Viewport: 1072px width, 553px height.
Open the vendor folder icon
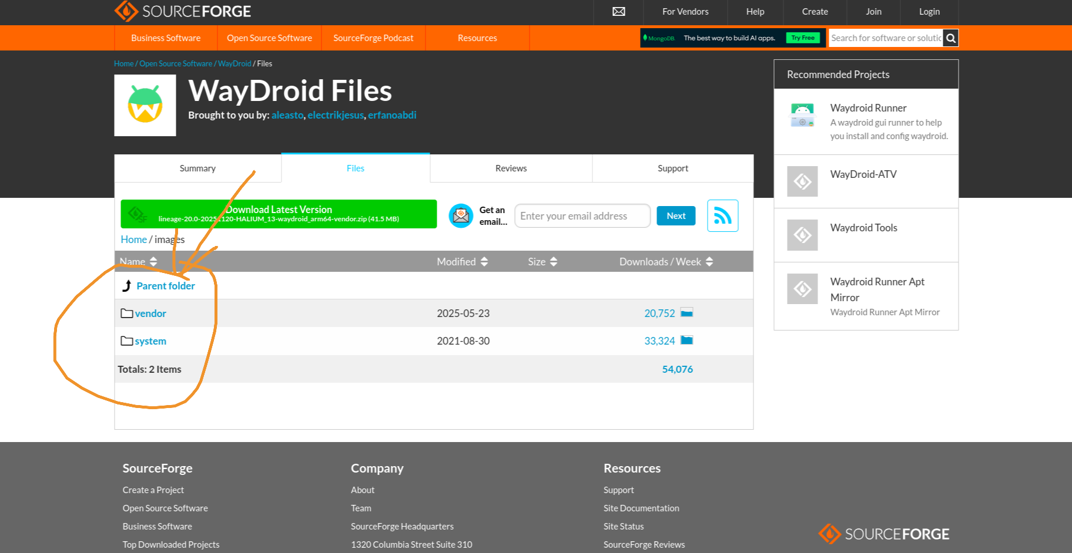click(x=127, y=313)
